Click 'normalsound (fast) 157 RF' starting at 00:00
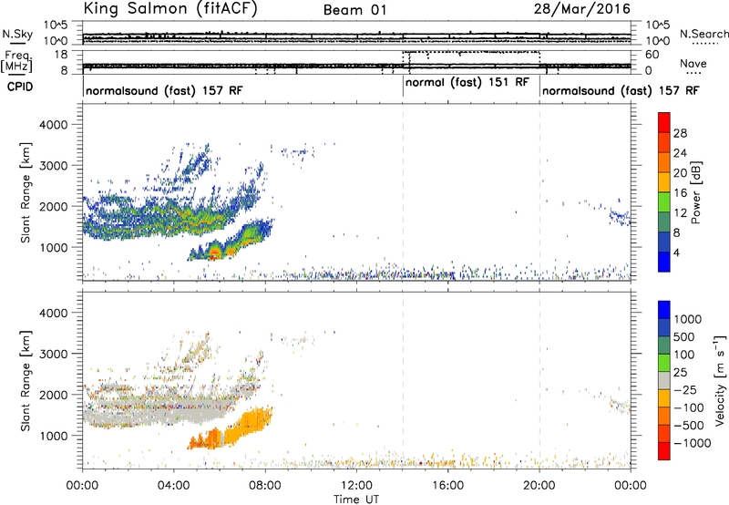The height and width of the screenshot is (505, 729). pyautogui.click(x=164, y=90)
